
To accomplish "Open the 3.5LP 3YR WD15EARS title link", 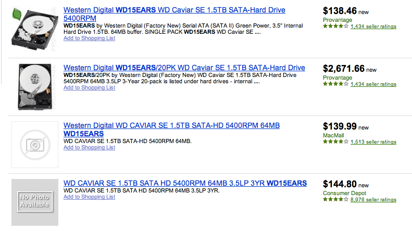I will (x=185, y=183).
